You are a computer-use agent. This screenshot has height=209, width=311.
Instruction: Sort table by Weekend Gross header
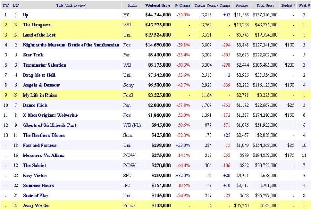[157, 6]
